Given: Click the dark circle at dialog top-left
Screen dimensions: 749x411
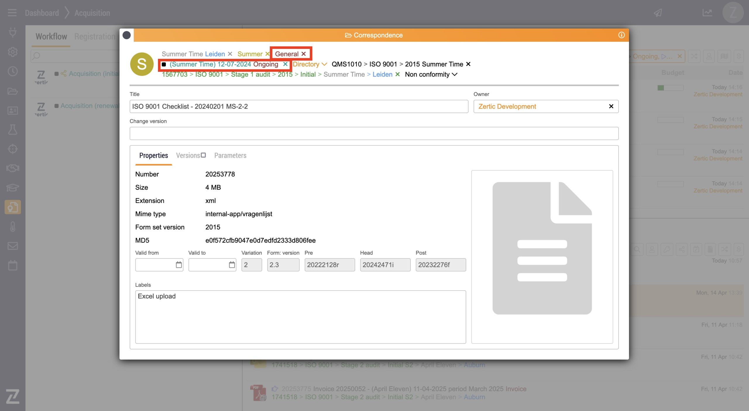Looking at the screenshot, I should tap(127, 35).
